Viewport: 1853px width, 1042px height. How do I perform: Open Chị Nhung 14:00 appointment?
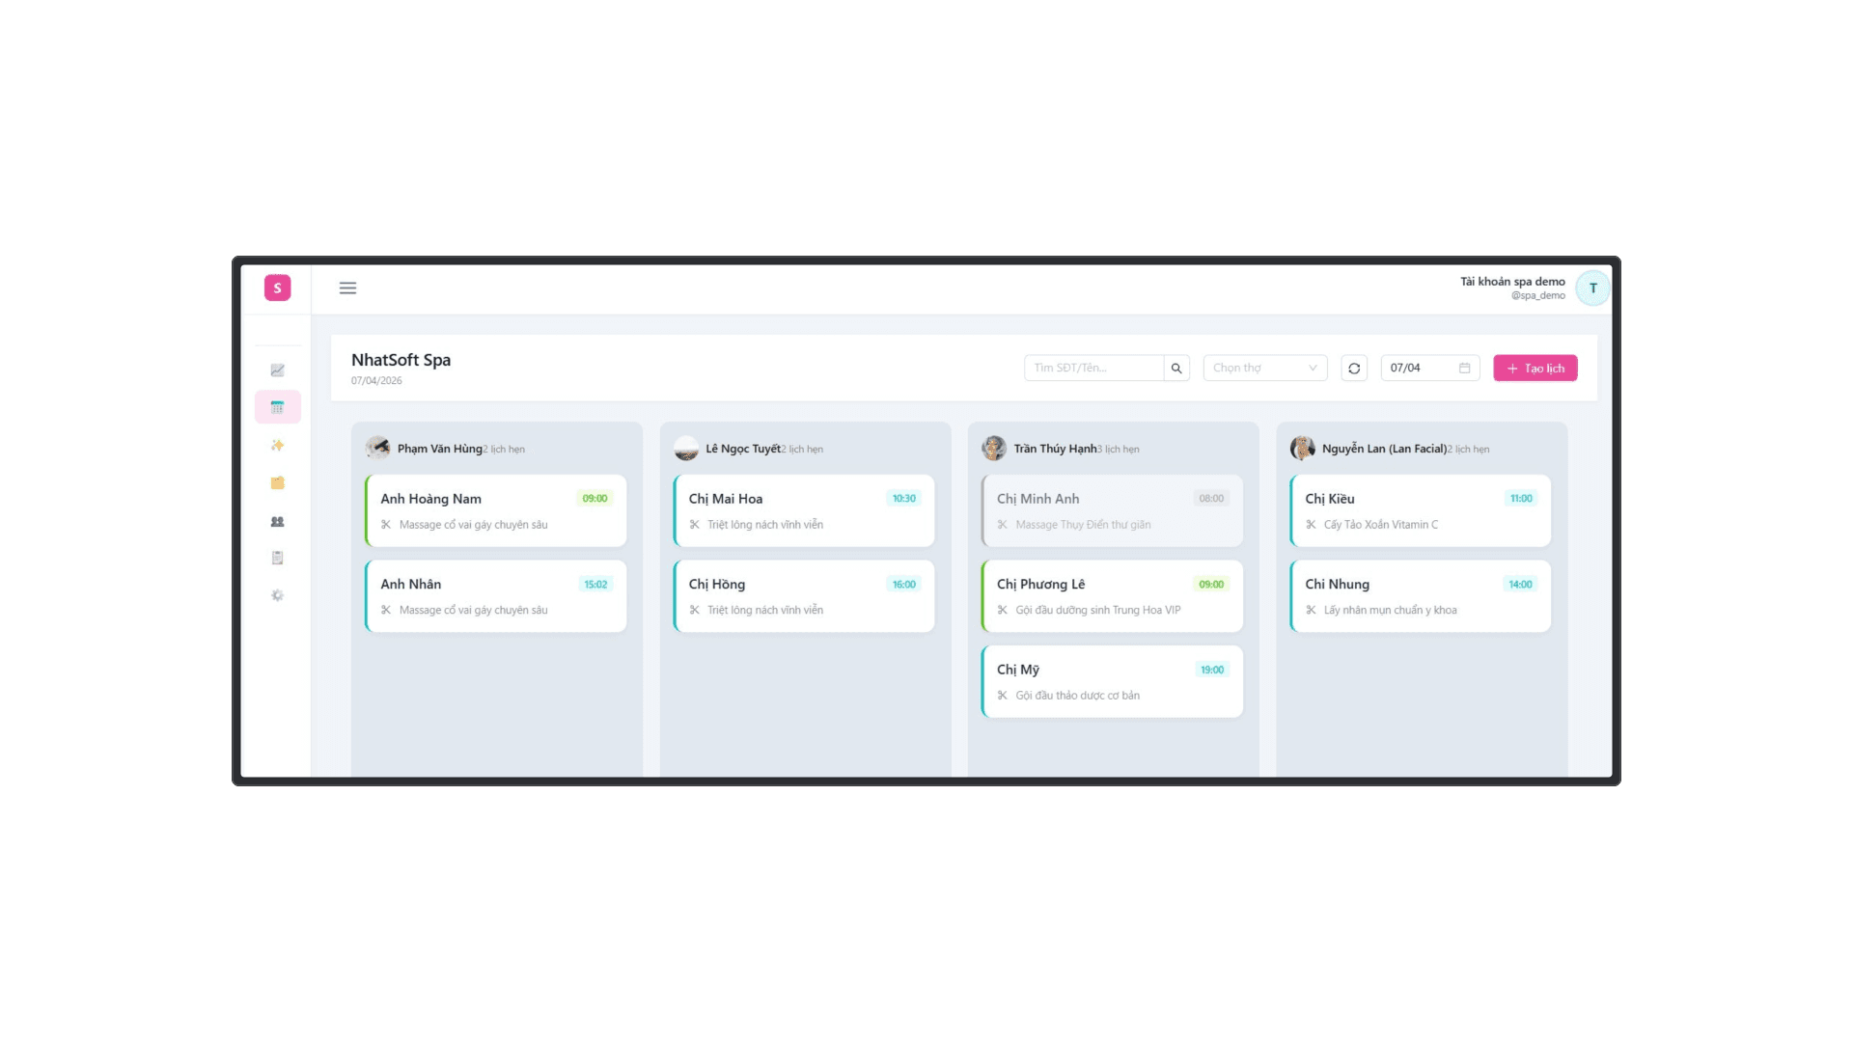pos(1420,596)
